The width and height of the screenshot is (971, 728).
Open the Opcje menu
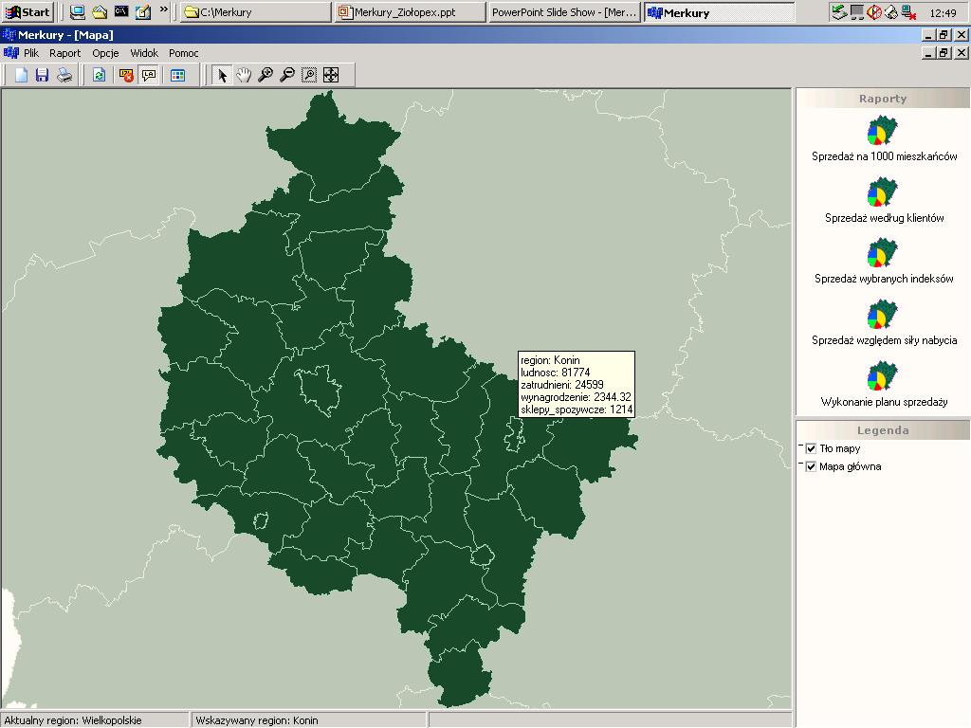tap(105, 53)
